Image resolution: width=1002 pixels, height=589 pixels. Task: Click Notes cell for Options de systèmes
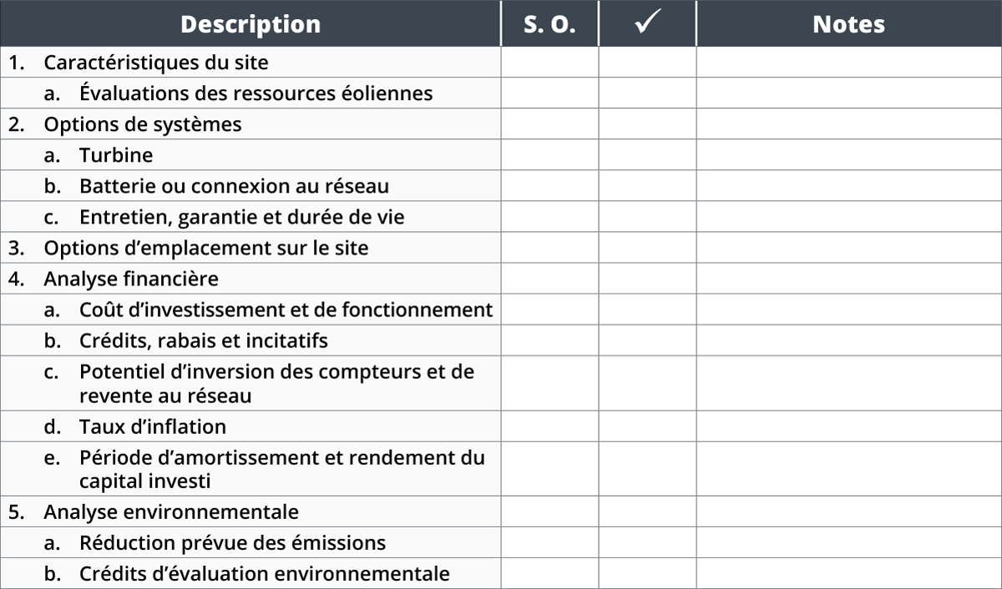point(849,124)
